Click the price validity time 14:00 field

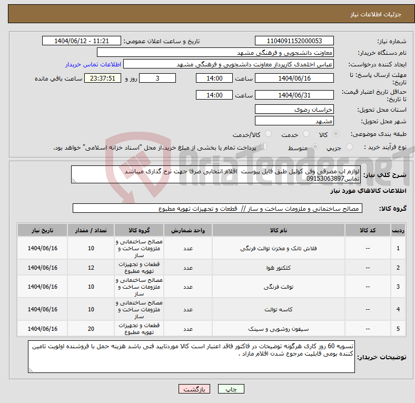(214, 95)
